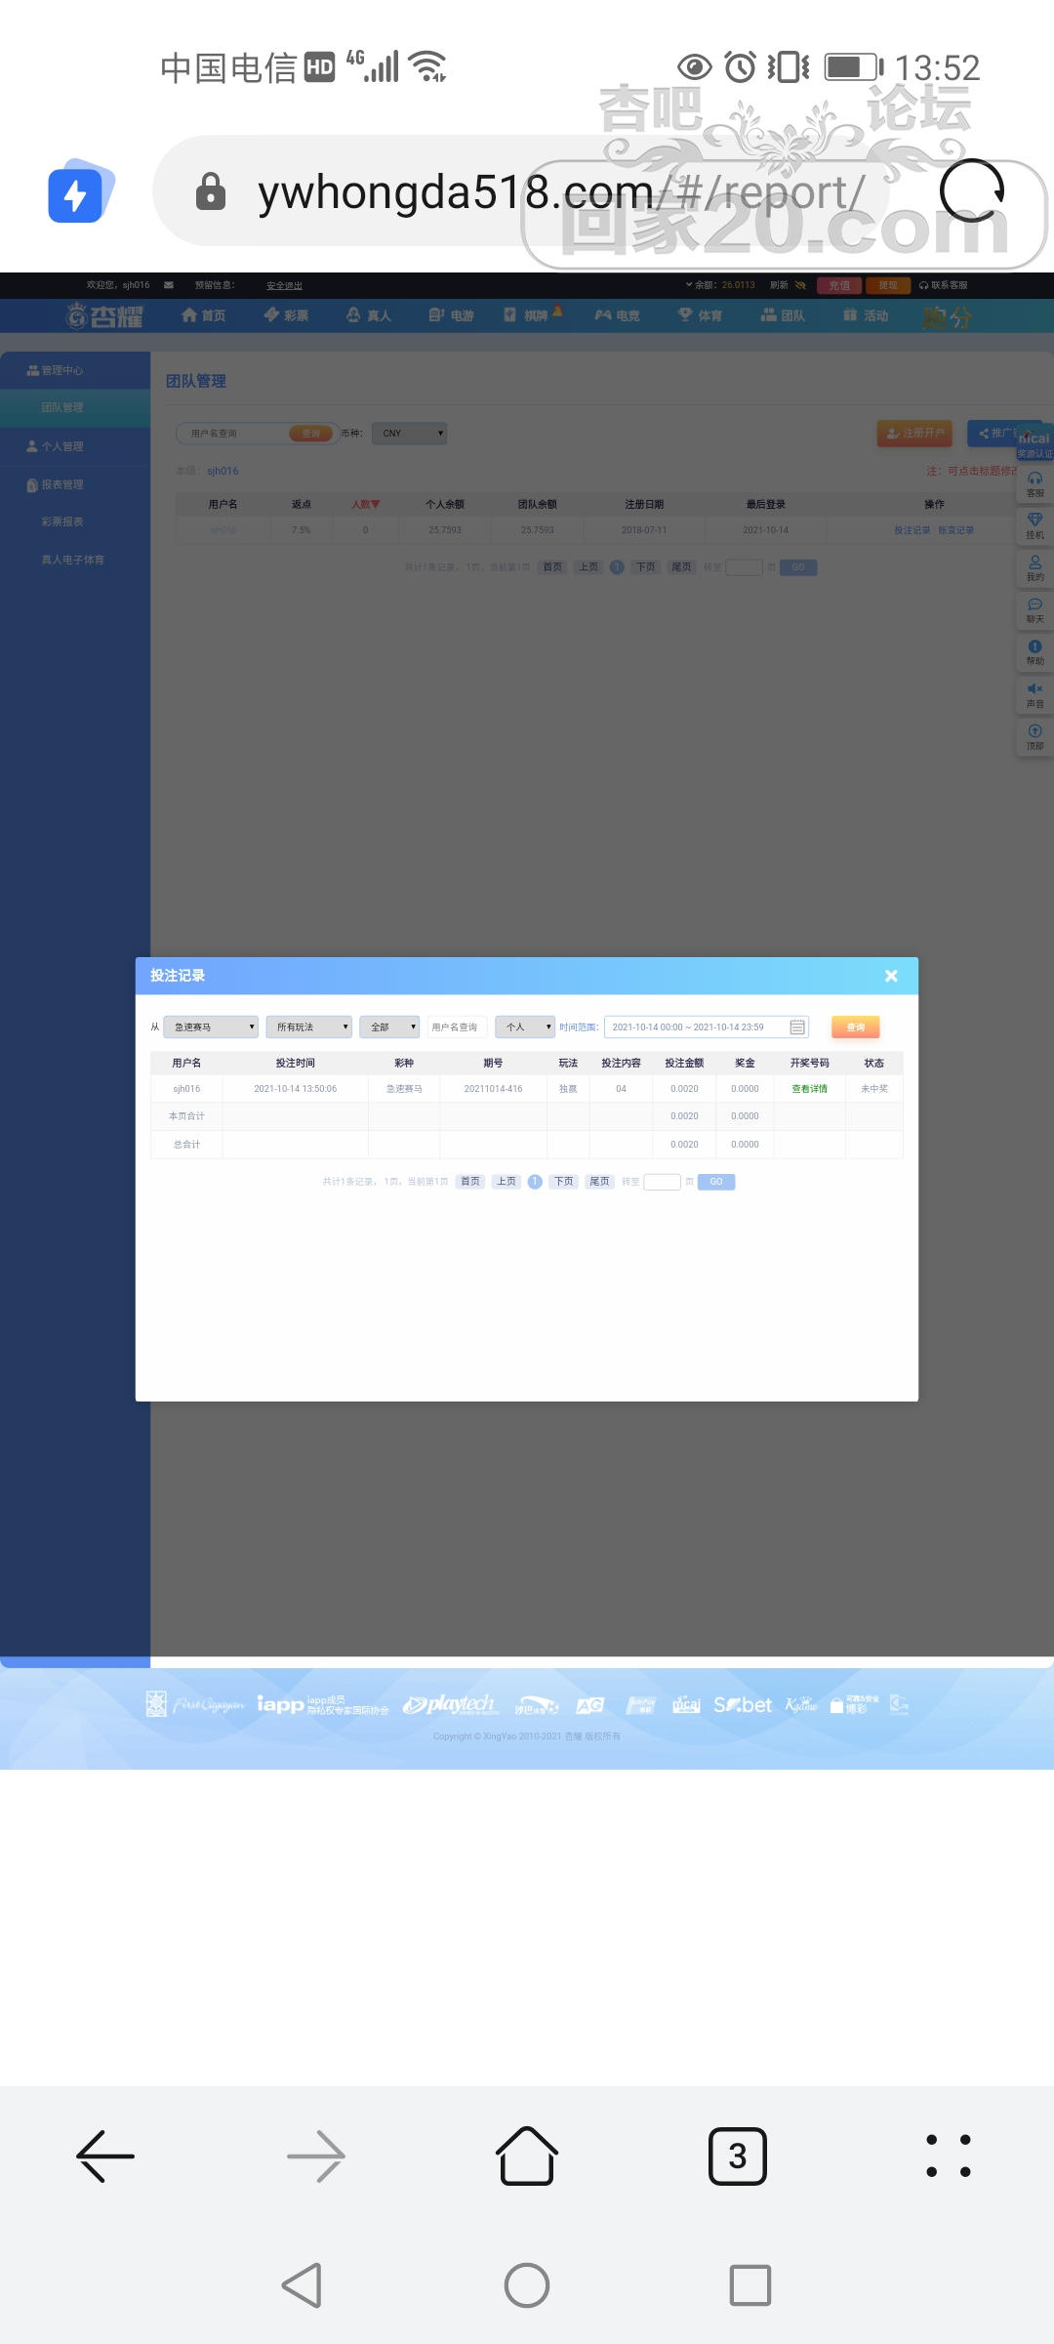Go to 尾页 in dialog pagination
Viewport: 1054px width, 2344px height.
[x=599, y=1182]
